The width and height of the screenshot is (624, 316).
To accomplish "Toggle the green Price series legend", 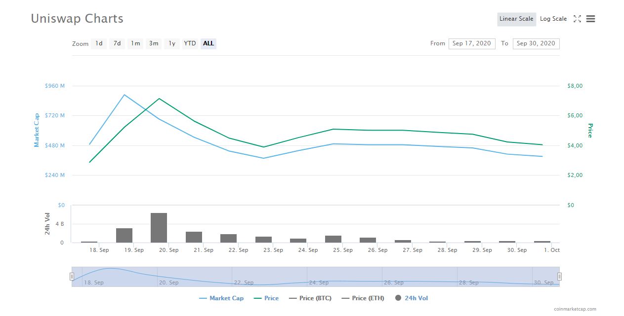I will click(266, 298).
